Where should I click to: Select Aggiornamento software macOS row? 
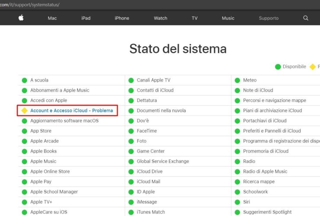tap(72, 121)
